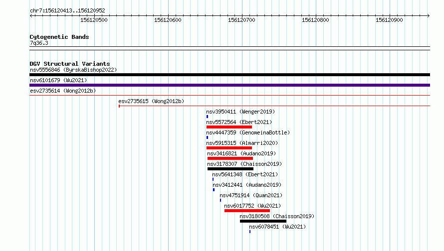The image size is (444, 251).
Task: Open nsv6017752 (Wu2021) label
Action: tap(252, 206)
